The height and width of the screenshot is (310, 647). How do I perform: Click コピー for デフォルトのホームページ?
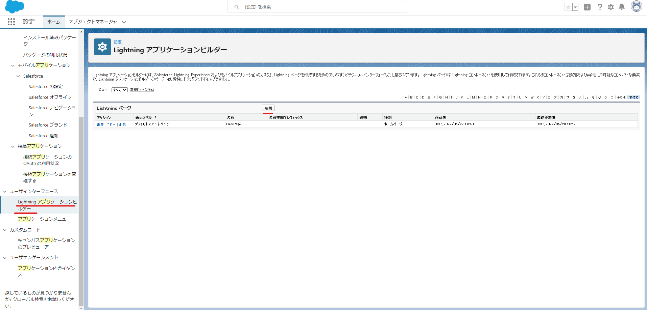111,124
